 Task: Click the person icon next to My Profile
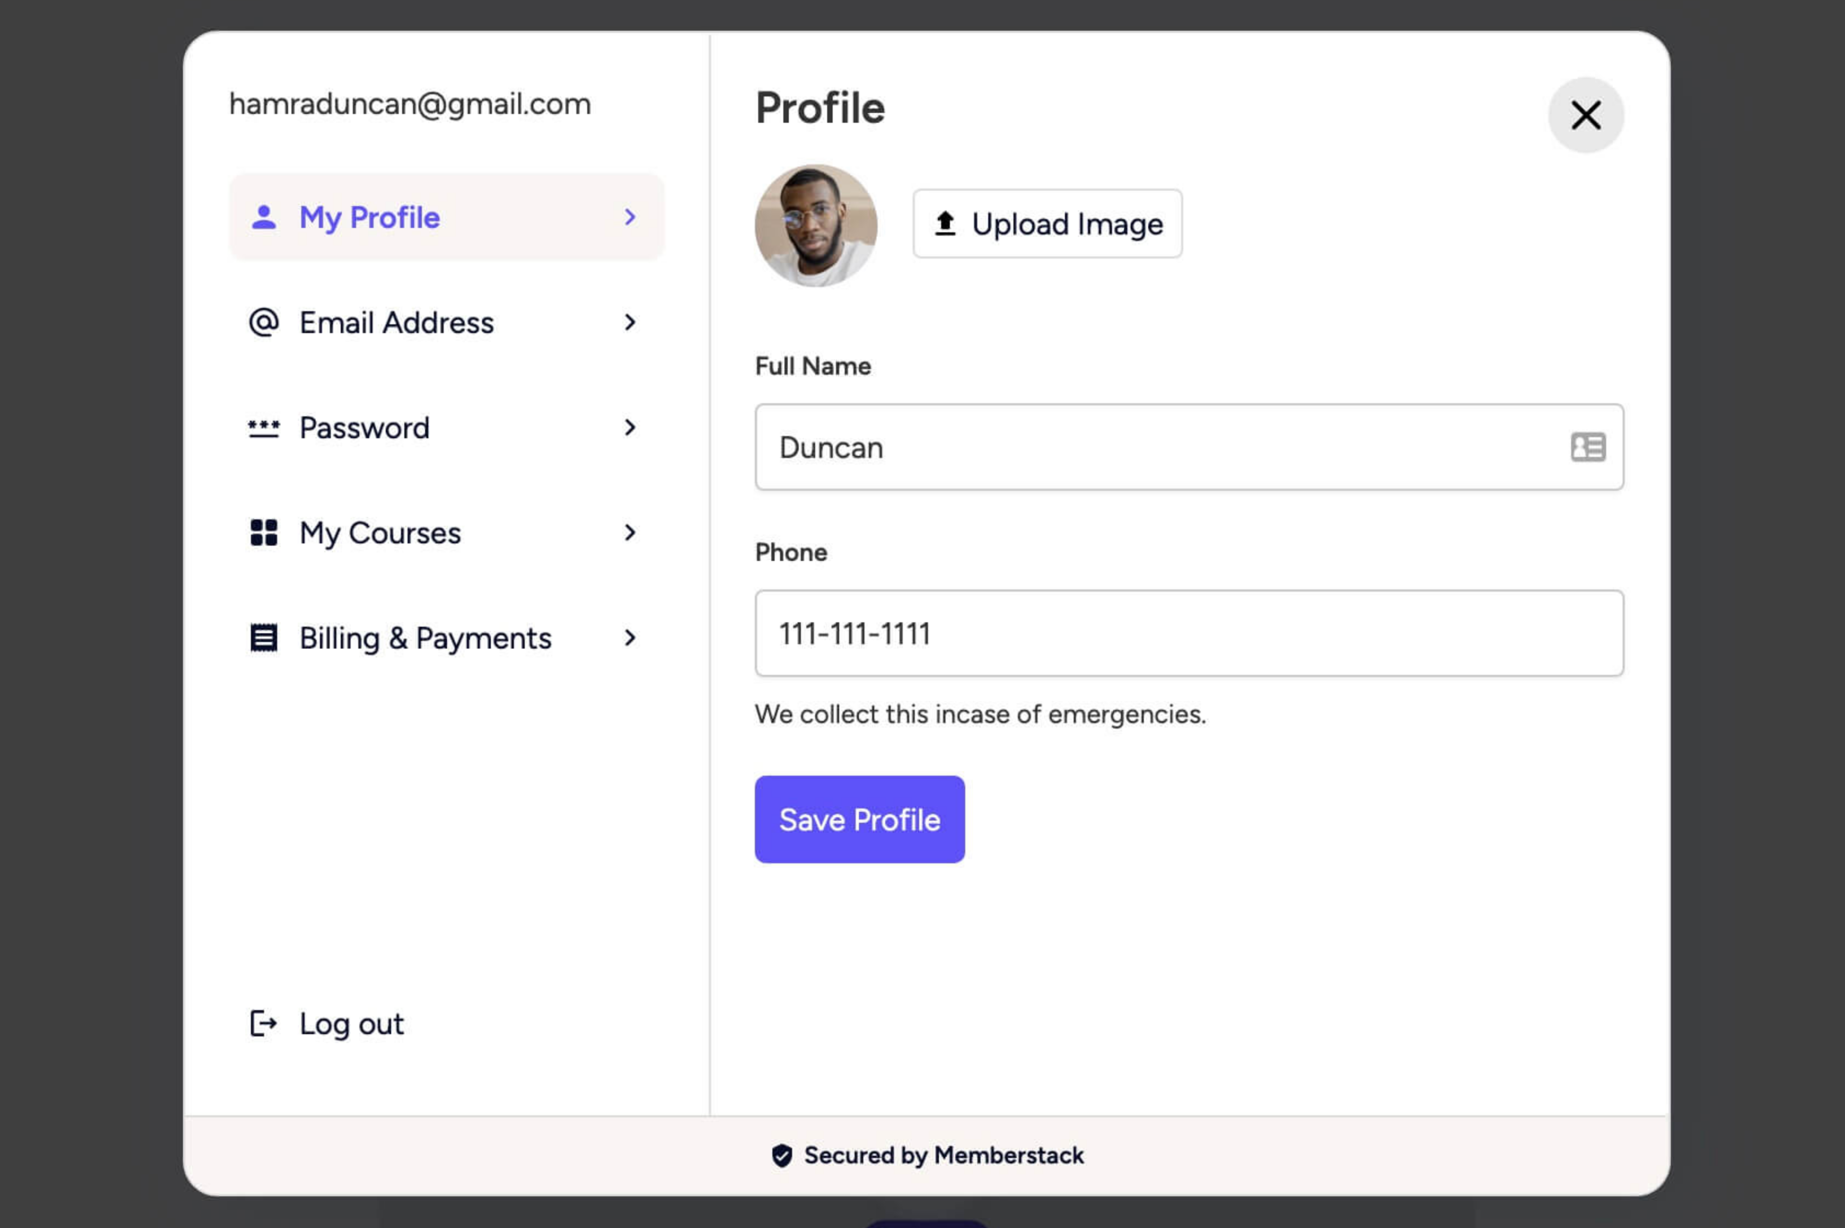(x=264, y=217)
